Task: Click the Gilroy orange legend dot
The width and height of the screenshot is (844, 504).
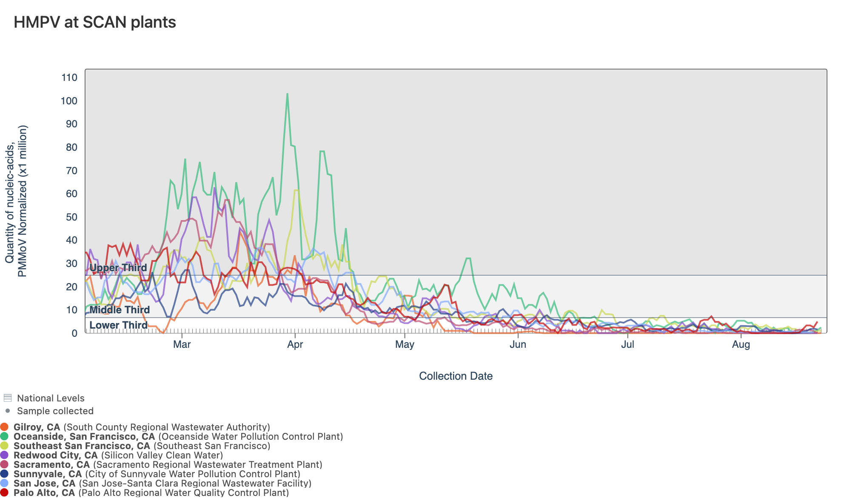Action: coord(4,427)
